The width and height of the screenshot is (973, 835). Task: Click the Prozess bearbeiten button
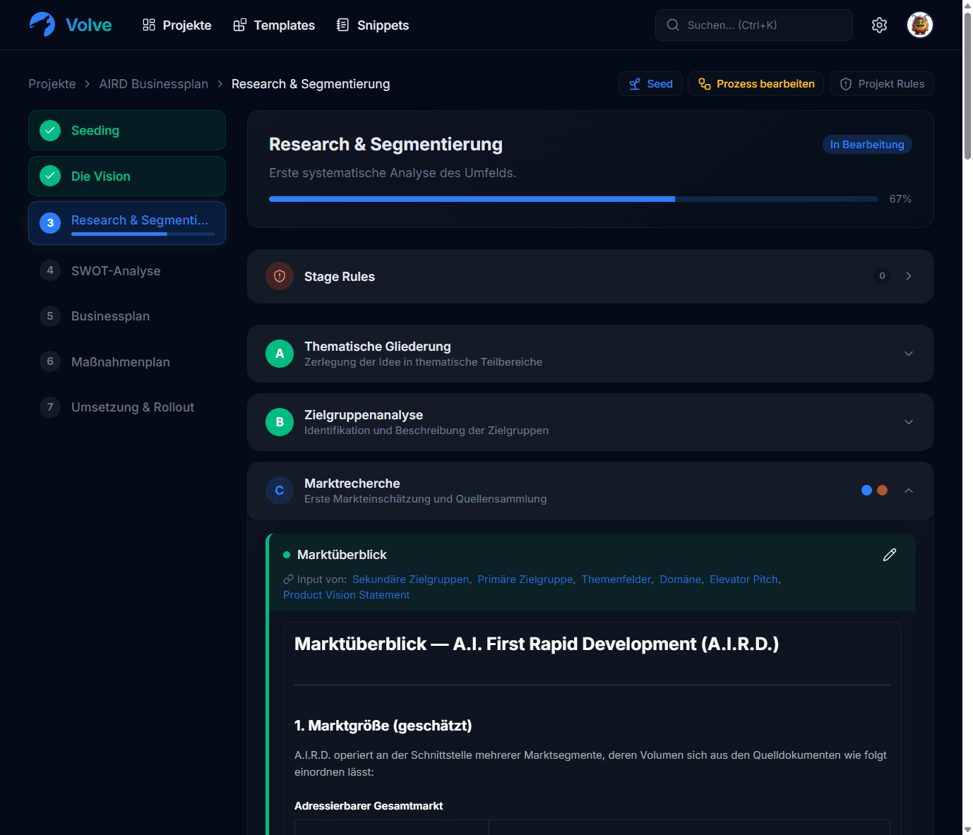[x=756, y=84]
